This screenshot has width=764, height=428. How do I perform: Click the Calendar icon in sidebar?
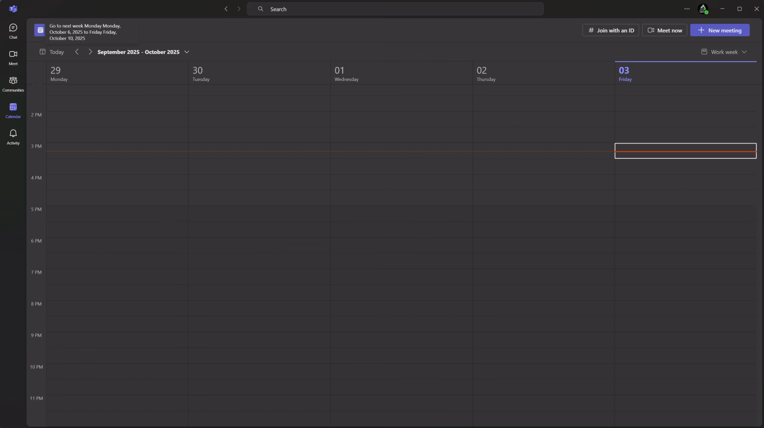[13, 110]
